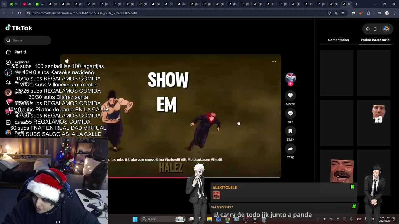Click the #jjk hashtag in caption

184,160
